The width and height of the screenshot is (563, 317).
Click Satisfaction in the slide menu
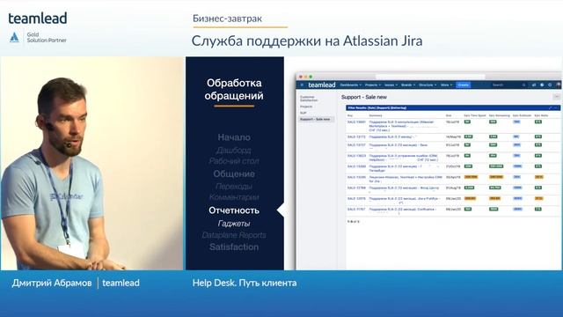point(234,247)
